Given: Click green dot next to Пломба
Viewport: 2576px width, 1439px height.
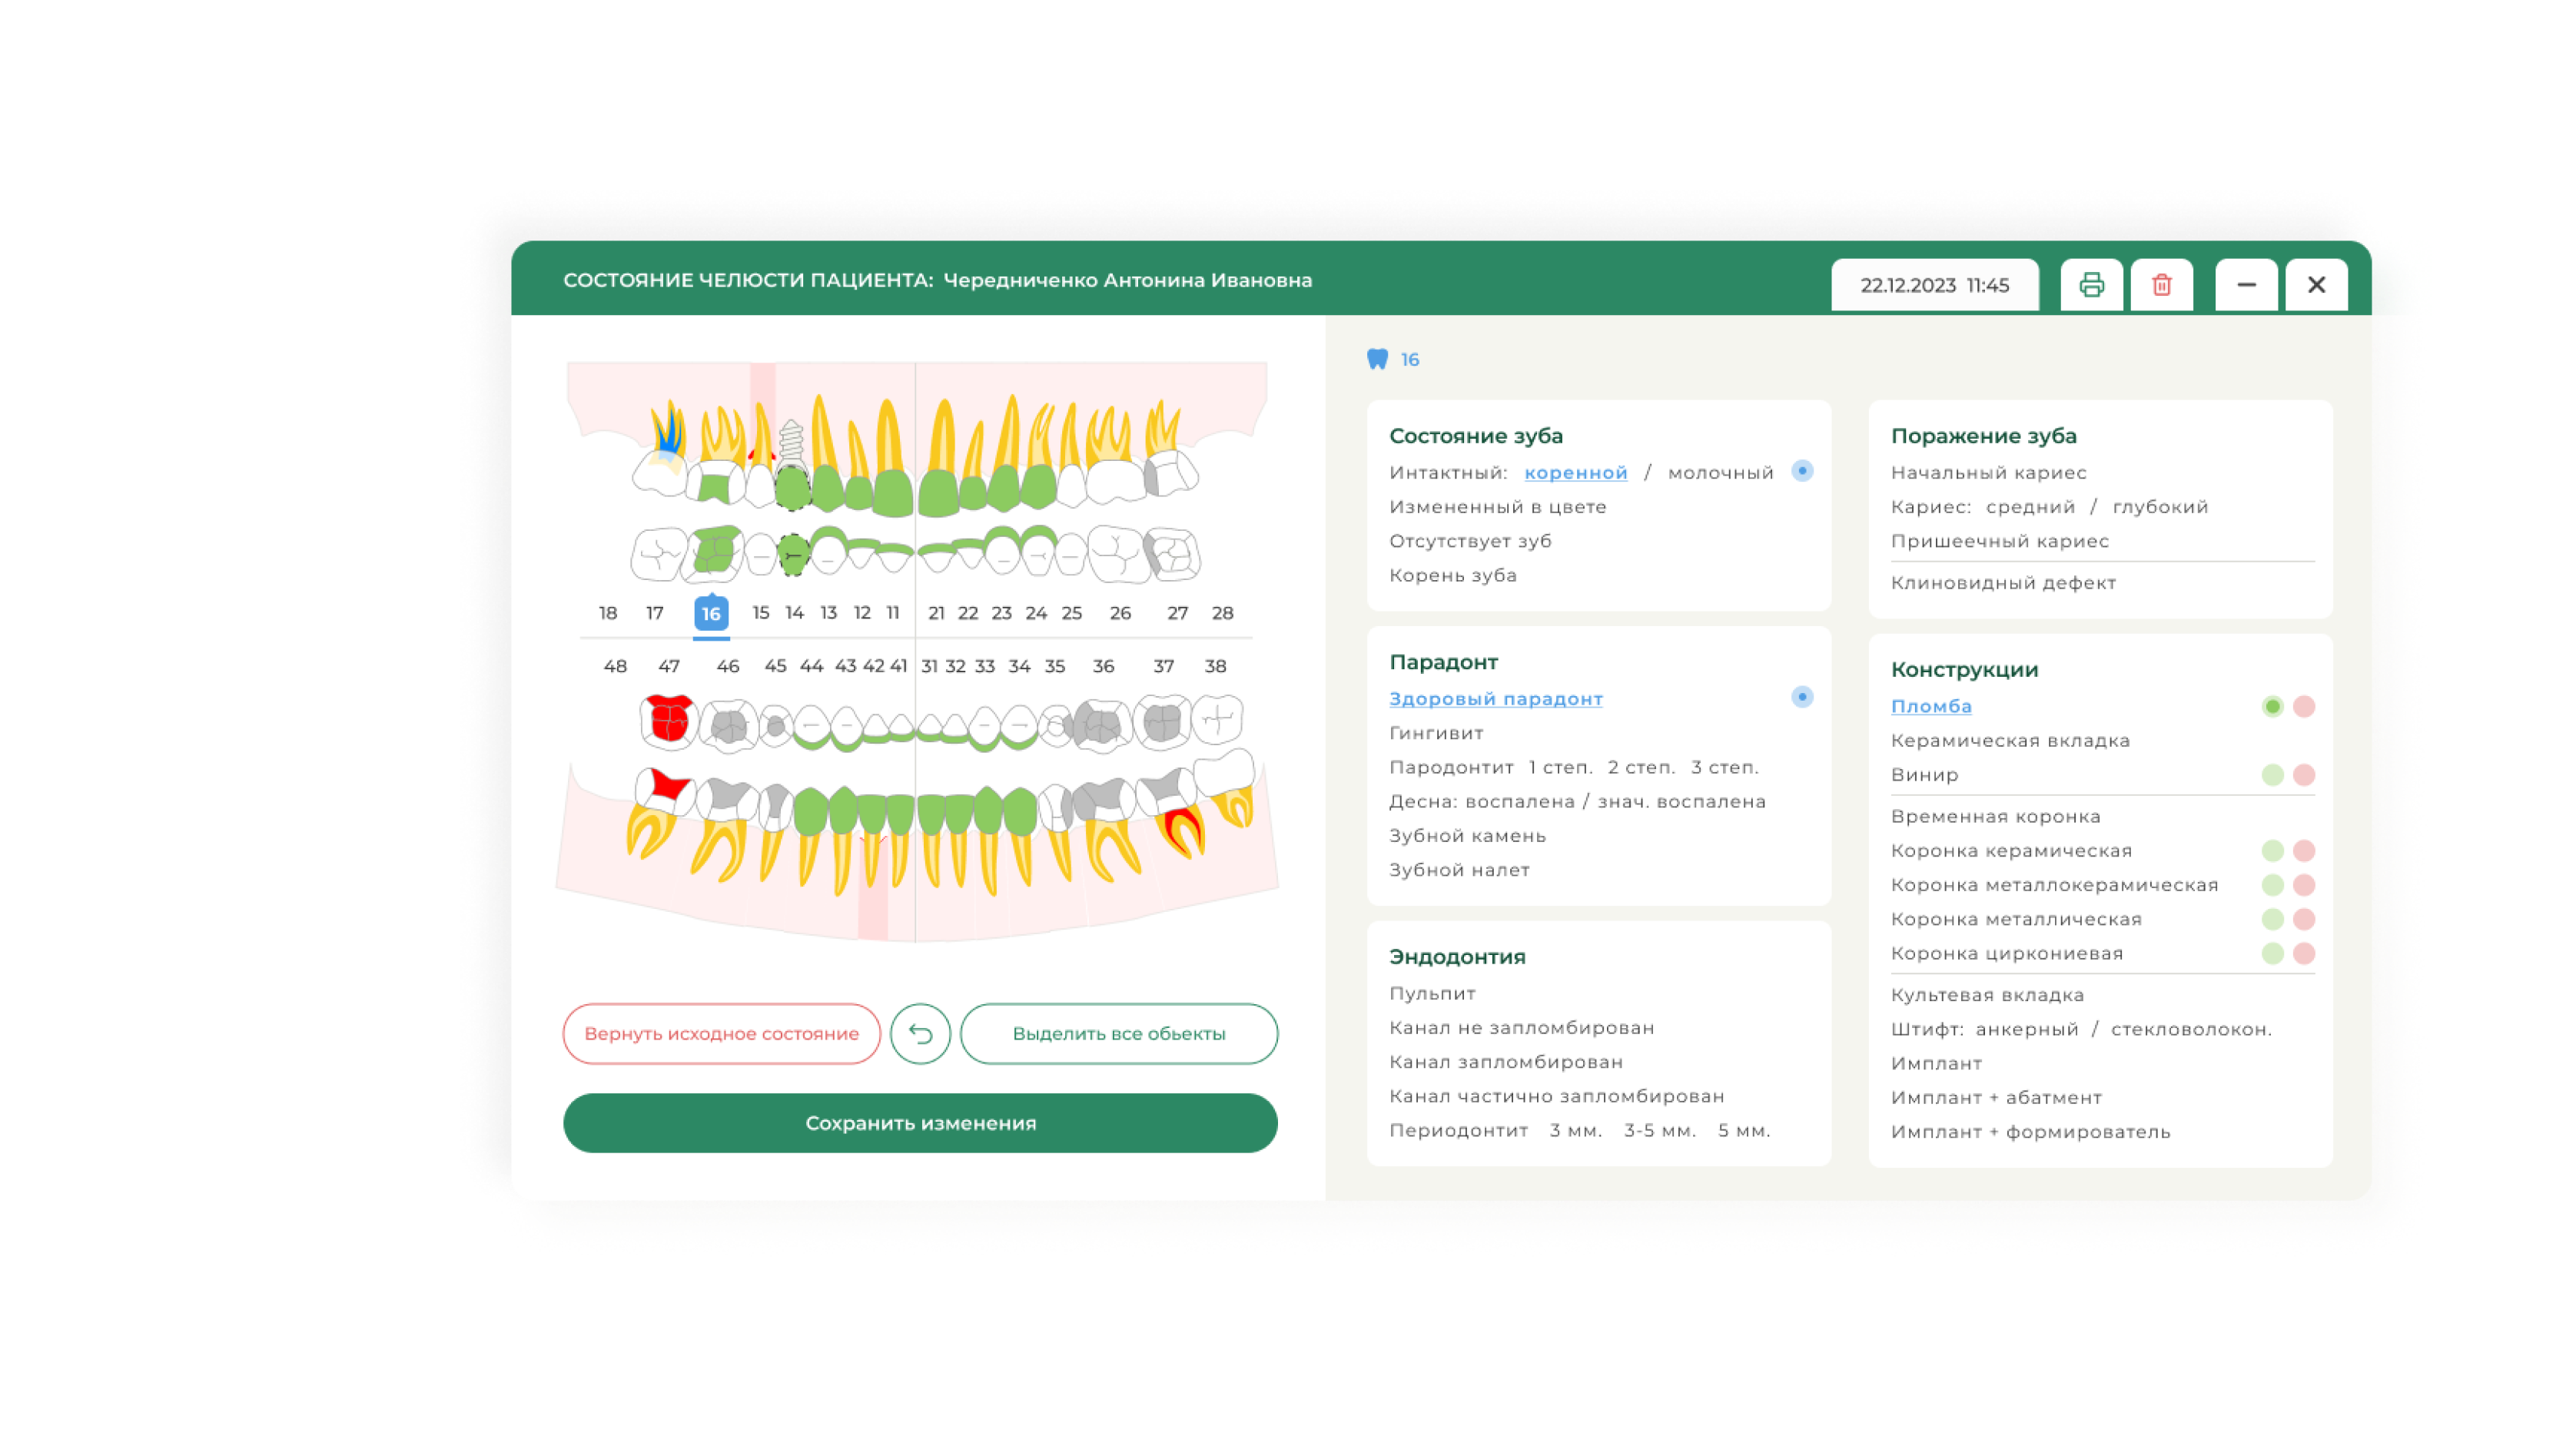Looking at the screenshot, I should tap(2272, 707).
